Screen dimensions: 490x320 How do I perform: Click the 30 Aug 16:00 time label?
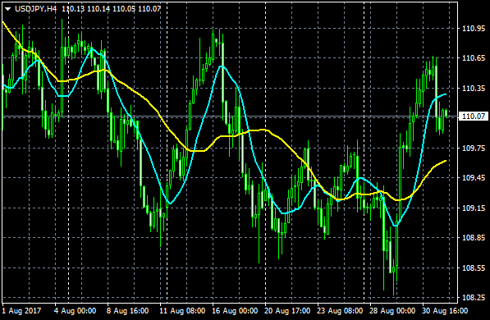(445, 311)
